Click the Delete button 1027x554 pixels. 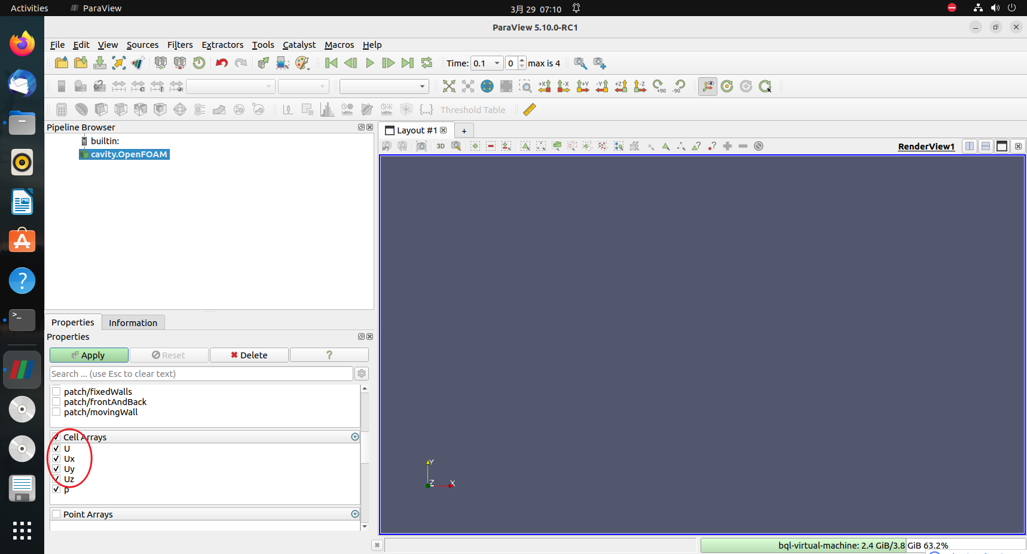click(x=249, y=355)
